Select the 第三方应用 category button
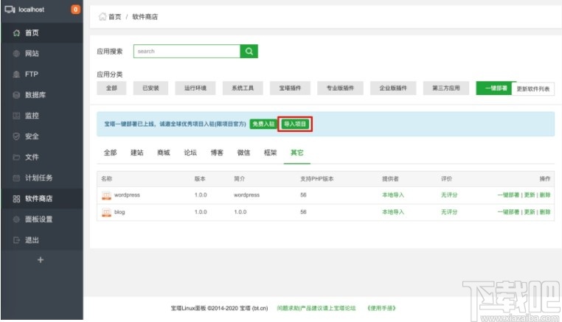Image resolution: width=562 pixels, height=322 pixels. coord(446,88)
